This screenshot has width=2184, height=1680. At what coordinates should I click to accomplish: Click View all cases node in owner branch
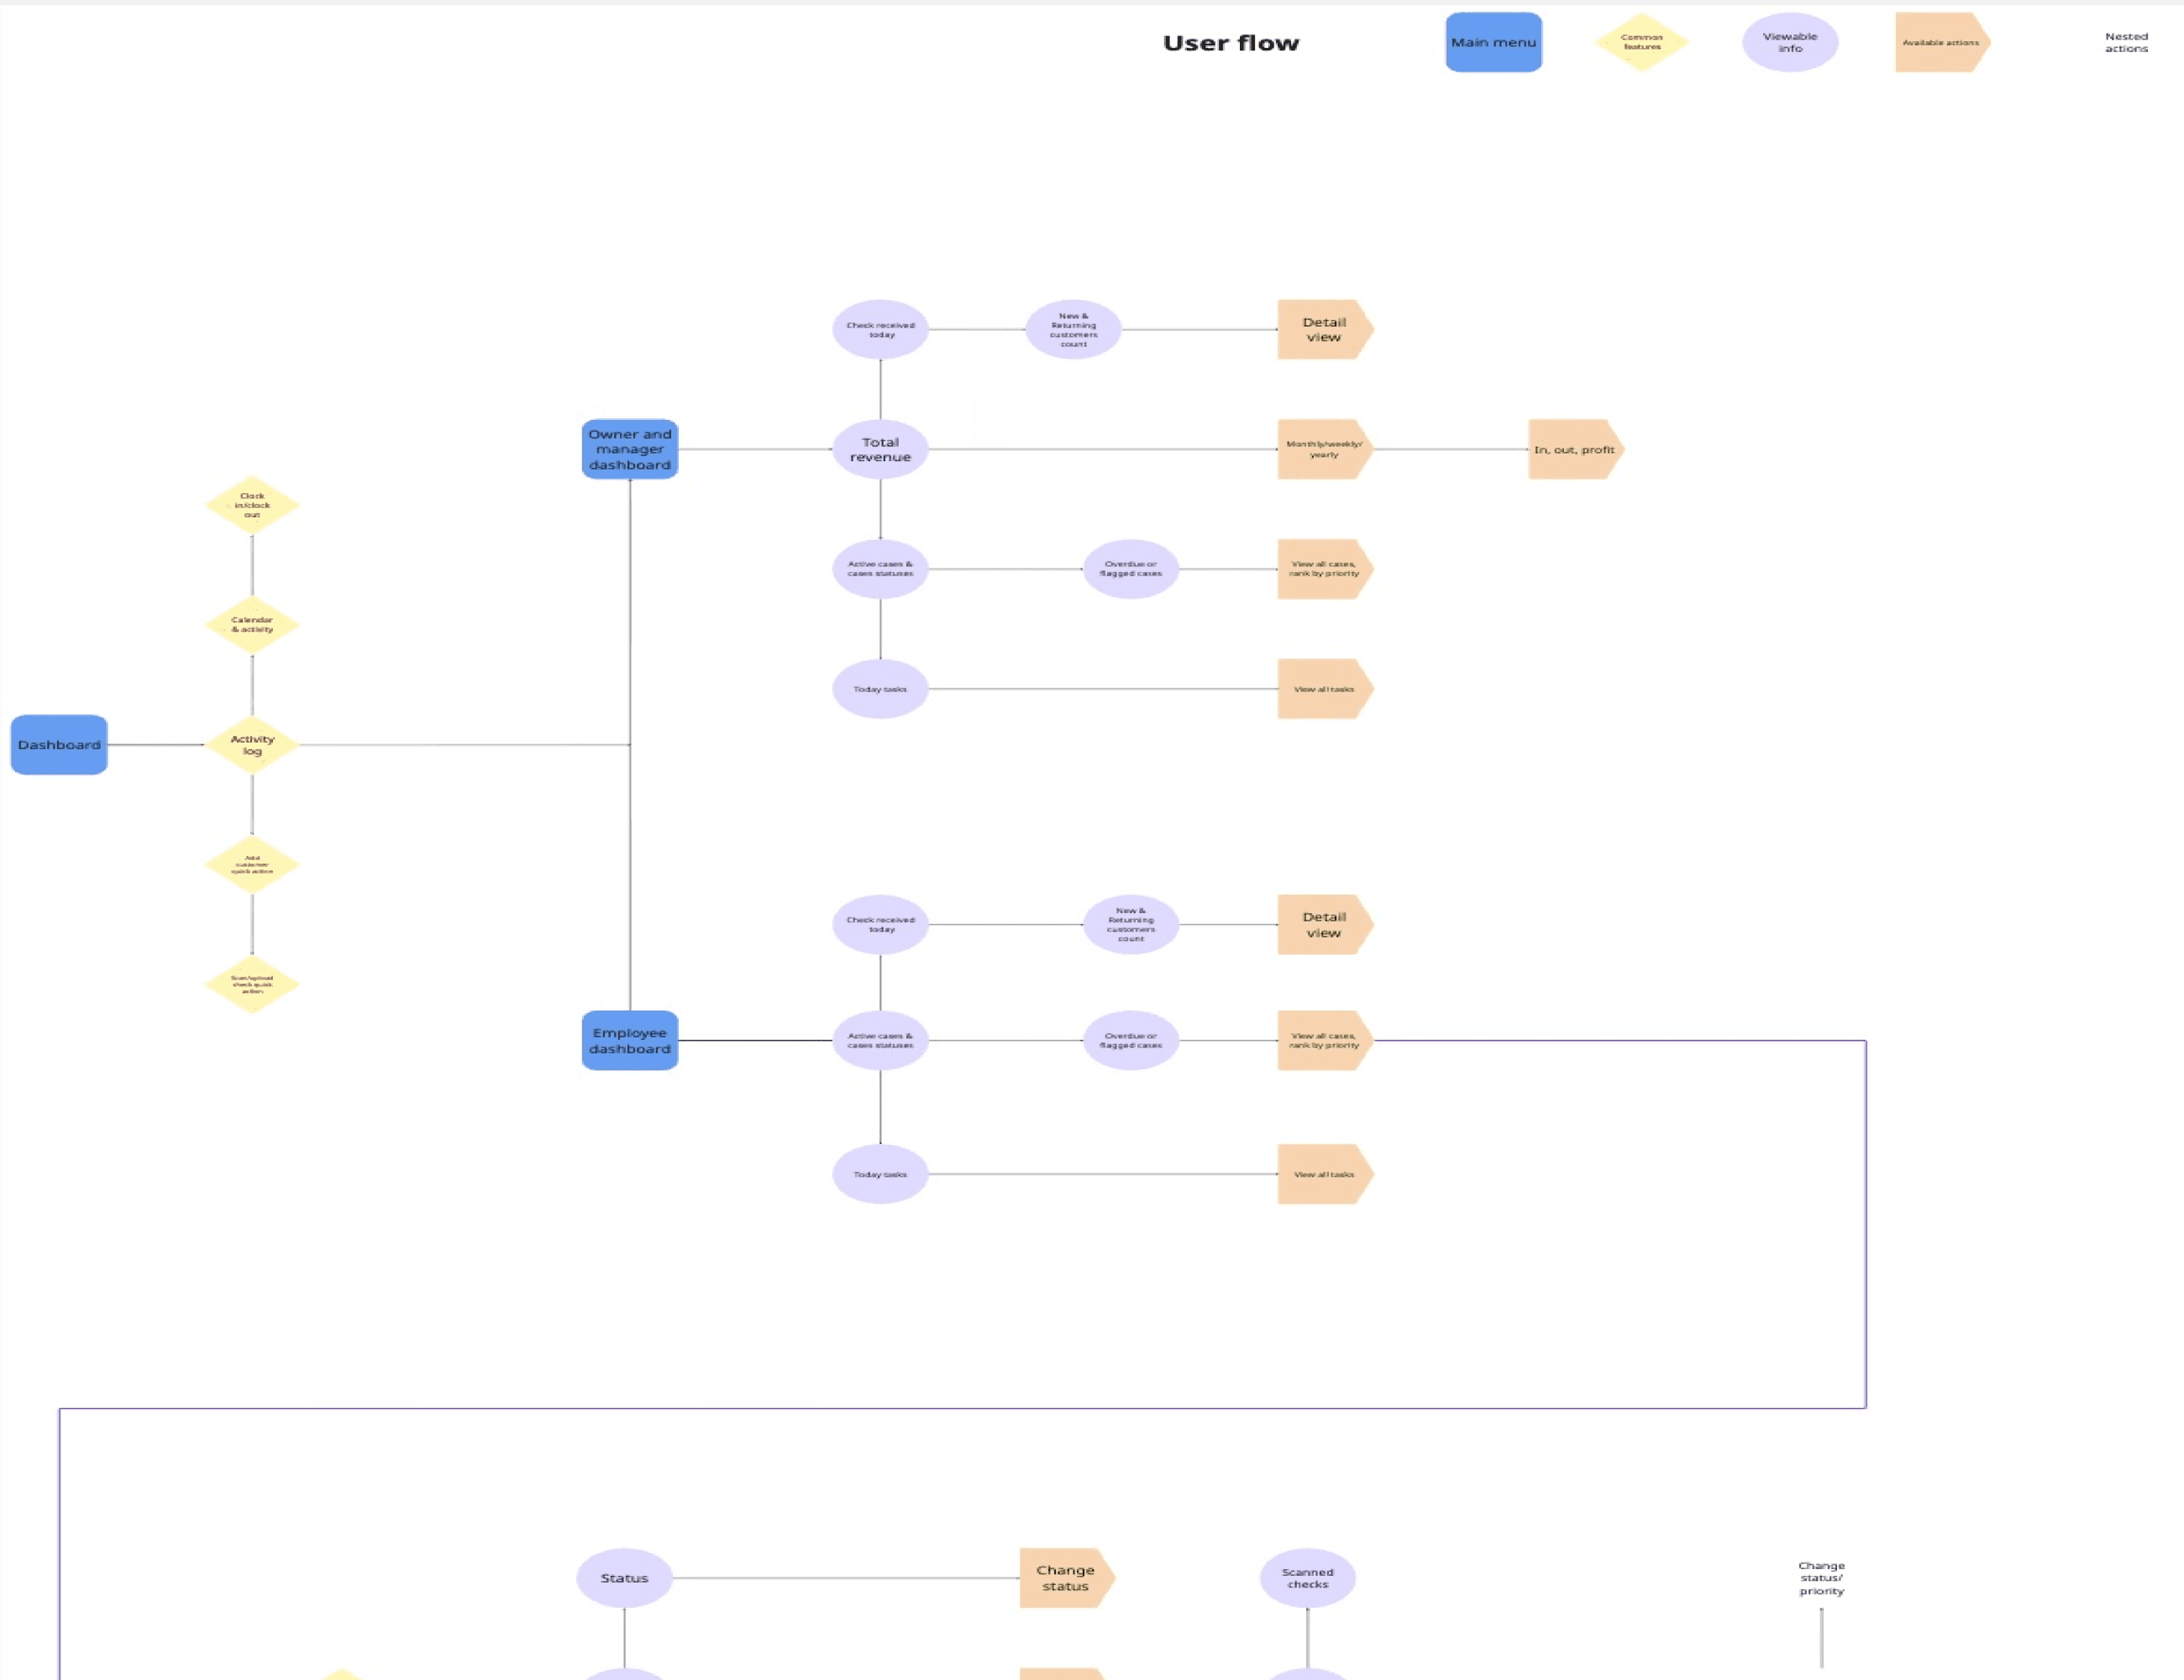[x=1325, y=569]
